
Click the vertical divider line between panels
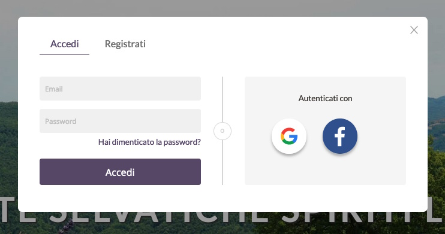point(222,99)
